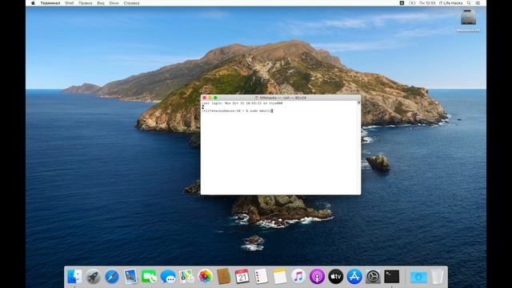Viewport: 512px width, 288px height.
Task: Click the Terminal window title bar
Action: [x=281, y=98]
